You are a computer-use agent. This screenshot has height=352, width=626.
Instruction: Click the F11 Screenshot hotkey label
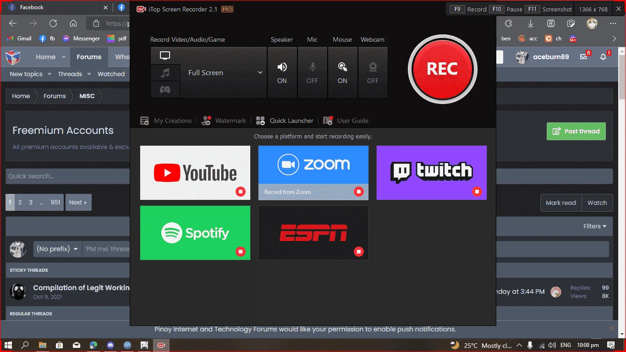549,9
